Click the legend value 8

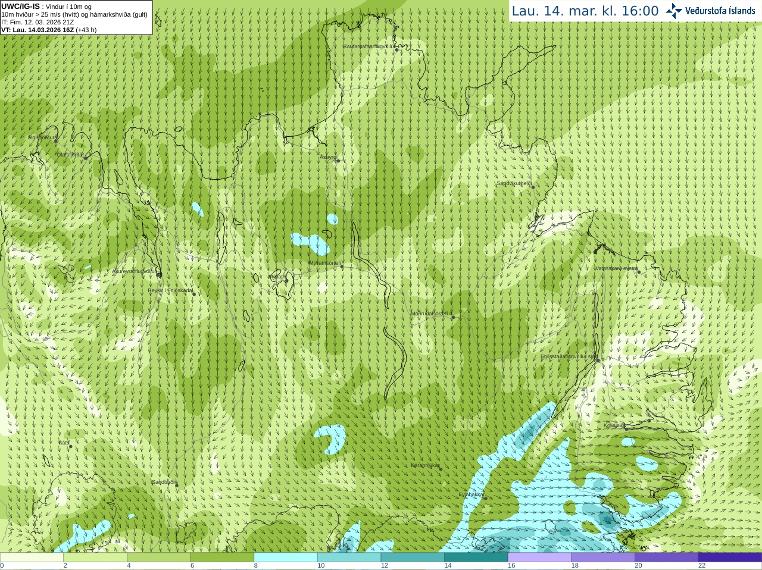click(256, 566)
